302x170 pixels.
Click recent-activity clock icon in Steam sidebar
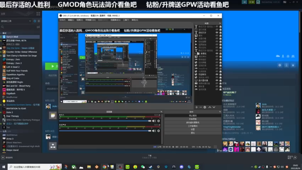pyautogui.click(x=35, y=21)
